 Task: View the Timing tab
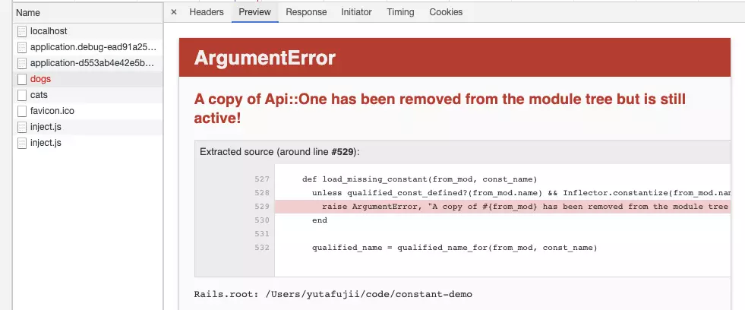coord(400,12)
